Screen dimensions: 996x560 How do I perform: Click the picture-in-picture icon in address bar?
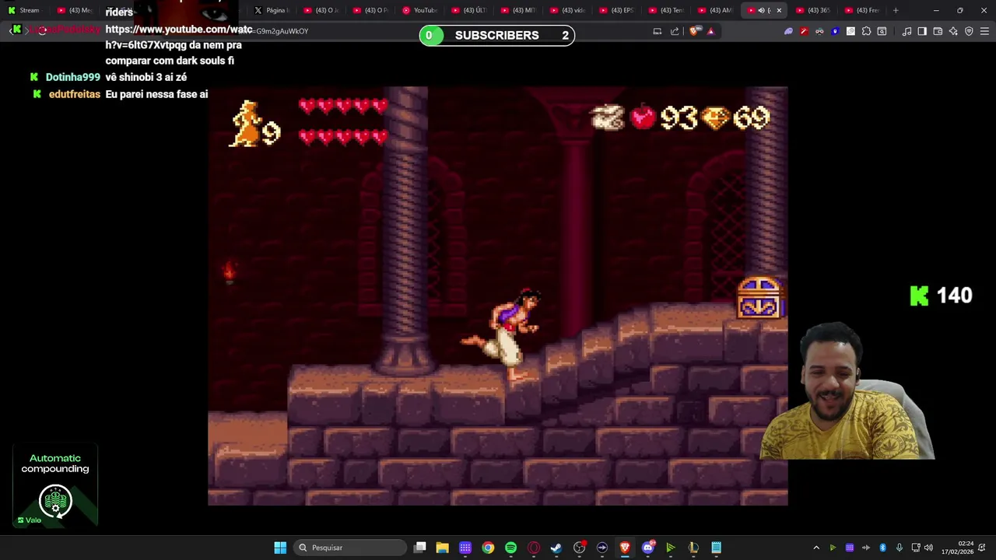[658, 31]
